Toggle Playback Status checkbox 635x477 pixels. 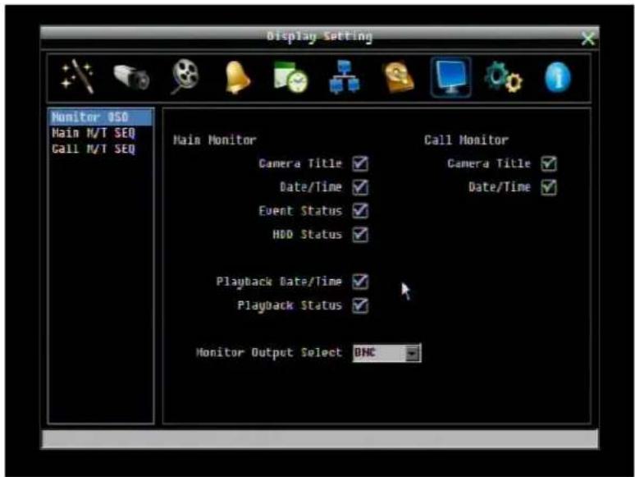click(360, 305)
